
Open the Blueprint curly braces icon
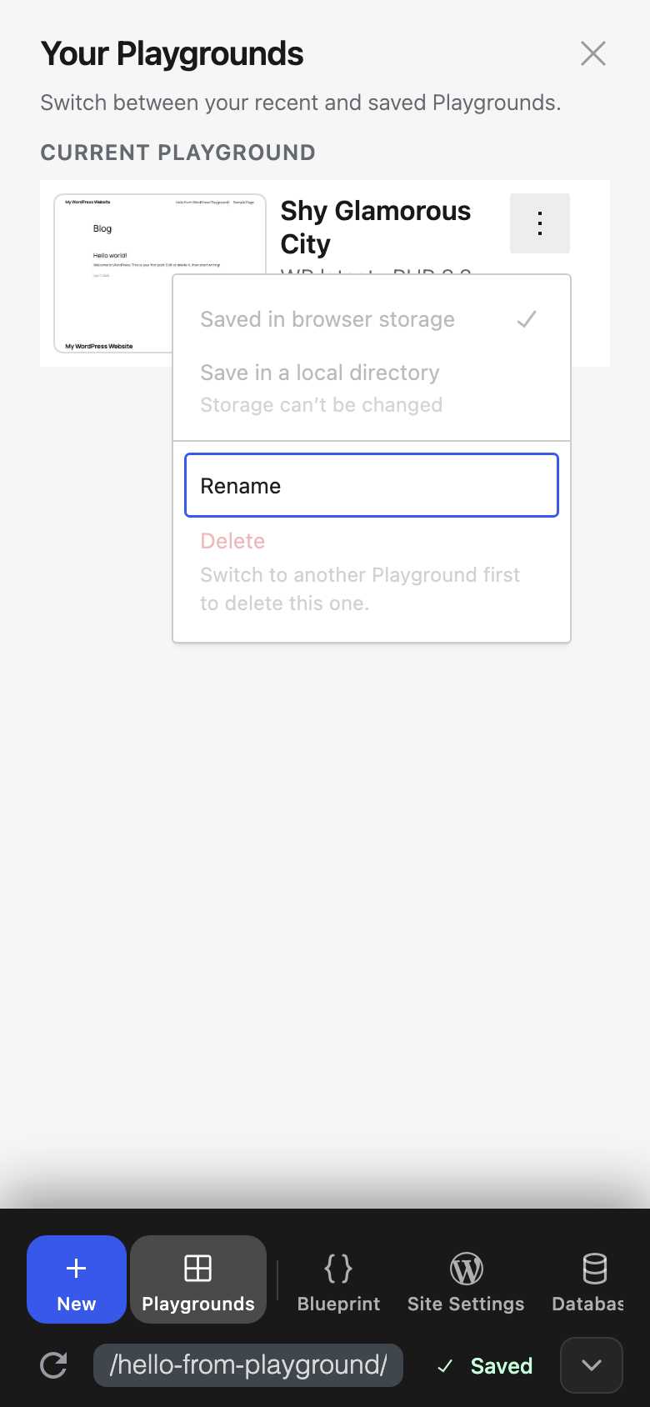338,1269
